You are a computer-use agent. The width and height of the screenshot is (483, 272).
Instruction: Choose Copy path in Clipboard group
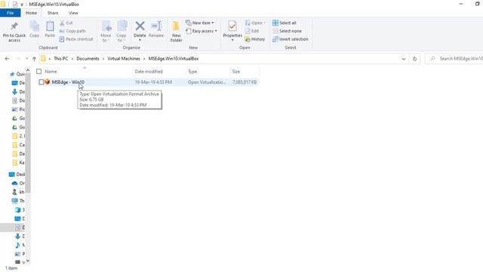72,31
